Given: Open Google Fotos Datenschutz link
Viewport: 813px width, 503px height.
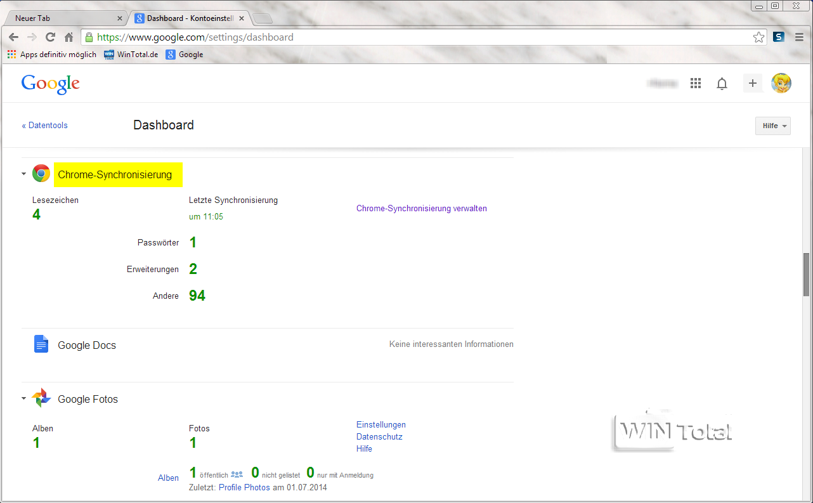Looking at the screenshot, I should 379,436.
